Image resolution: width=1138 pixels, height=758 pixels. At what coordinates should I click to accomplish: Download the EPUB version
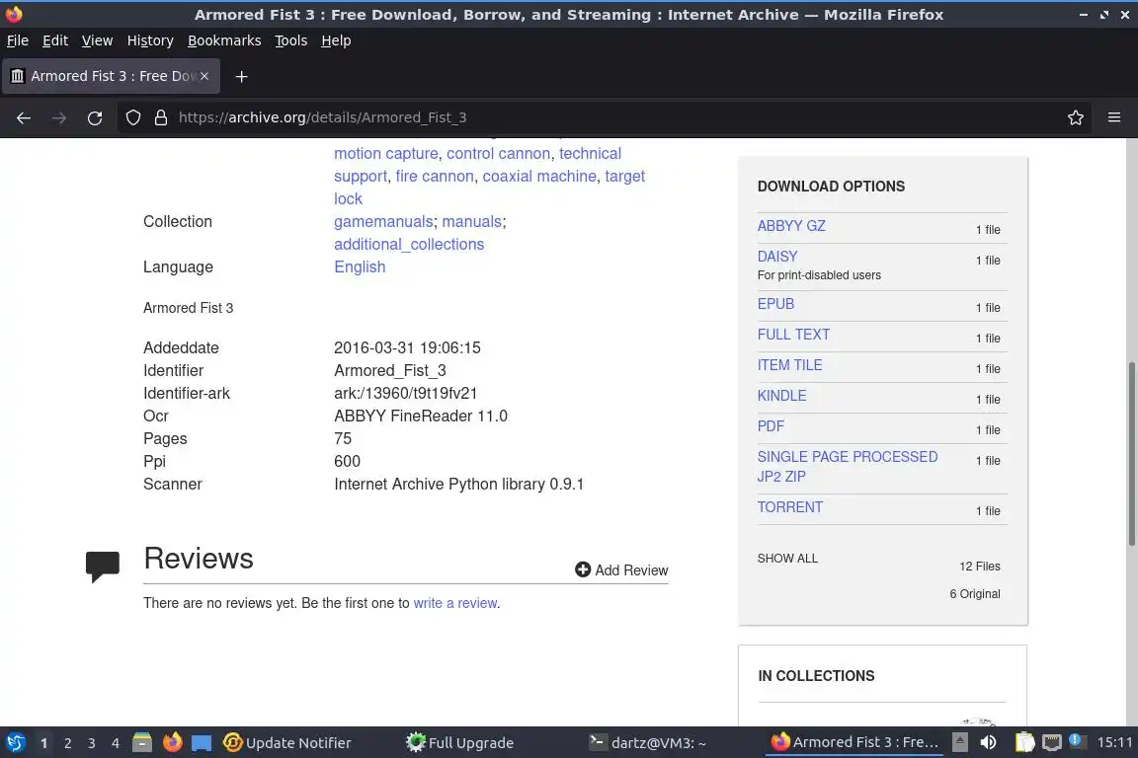point(775,304)
